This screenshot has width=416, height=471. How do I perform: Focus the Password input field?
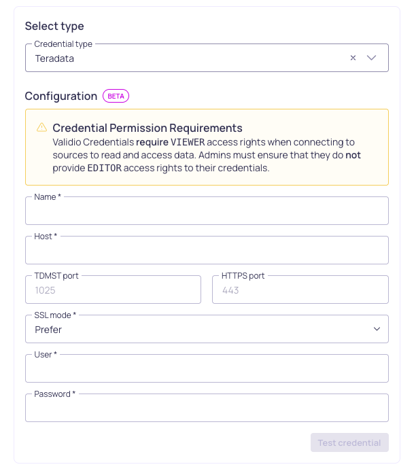(207, 408)
